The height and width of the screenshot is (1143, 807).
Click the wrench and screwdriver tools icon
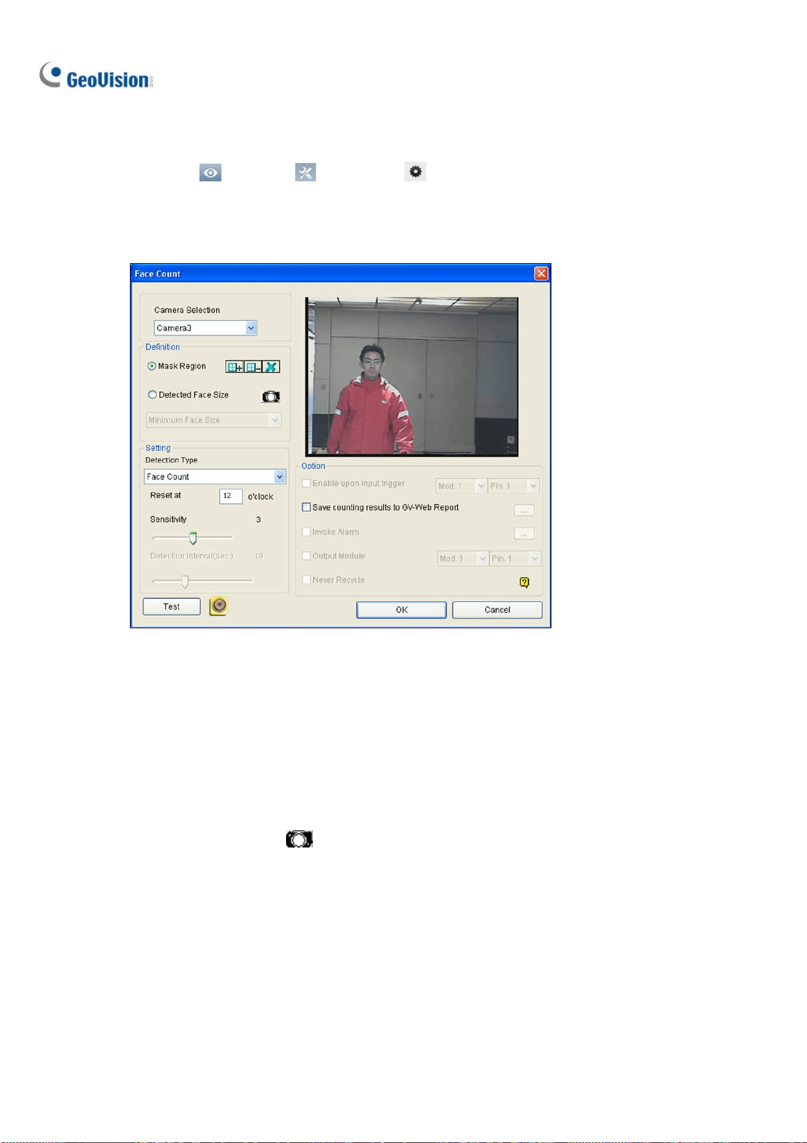306,173
